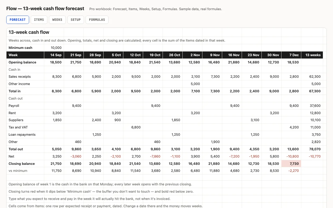Click the 'Minimum cash' label
333x208 pixels.
25,48
